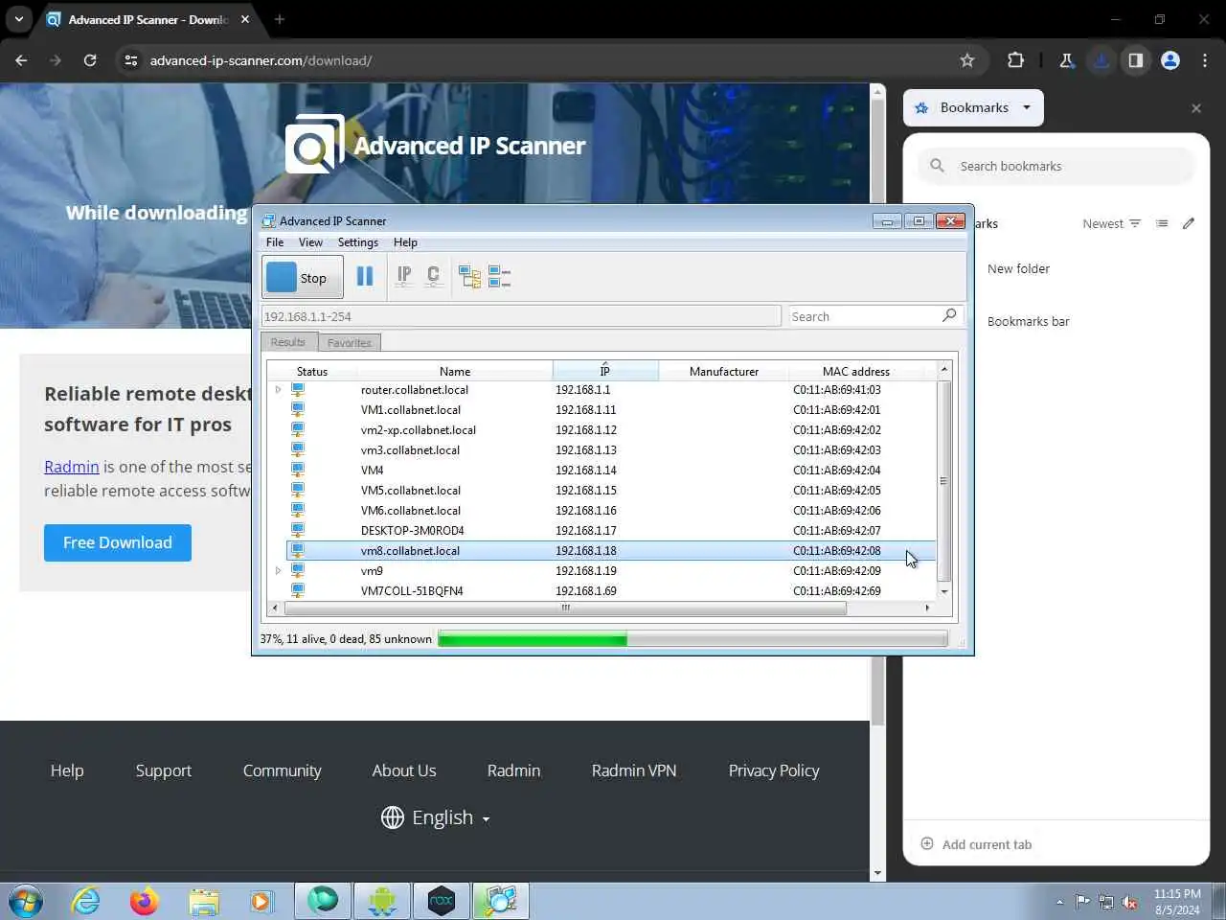
Task: Open the Settings menu in the scanner
Action: [x=358, y=242]
